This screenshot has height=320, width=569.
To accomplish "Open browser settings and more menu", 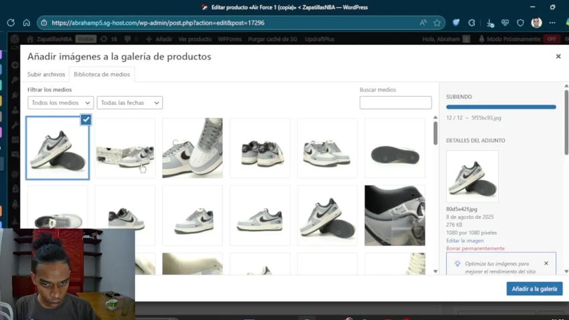I will click(x=552, y=23).
